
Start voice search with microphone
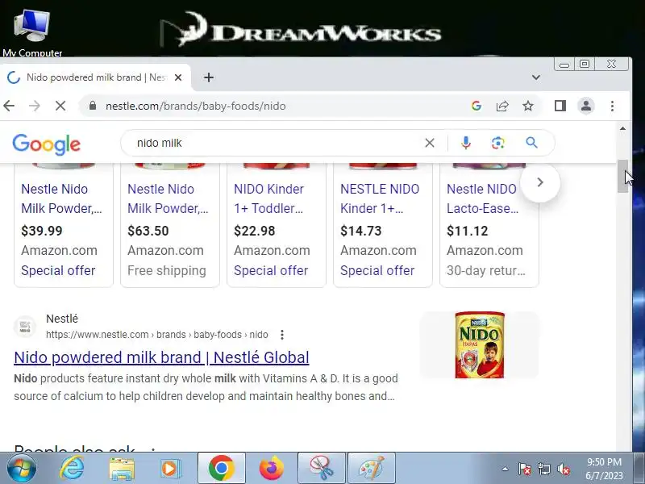click(x=466, y=143)
